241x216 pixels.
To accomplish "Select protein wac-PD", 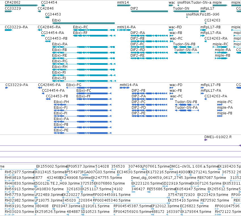I will click(x=171, y=88).
